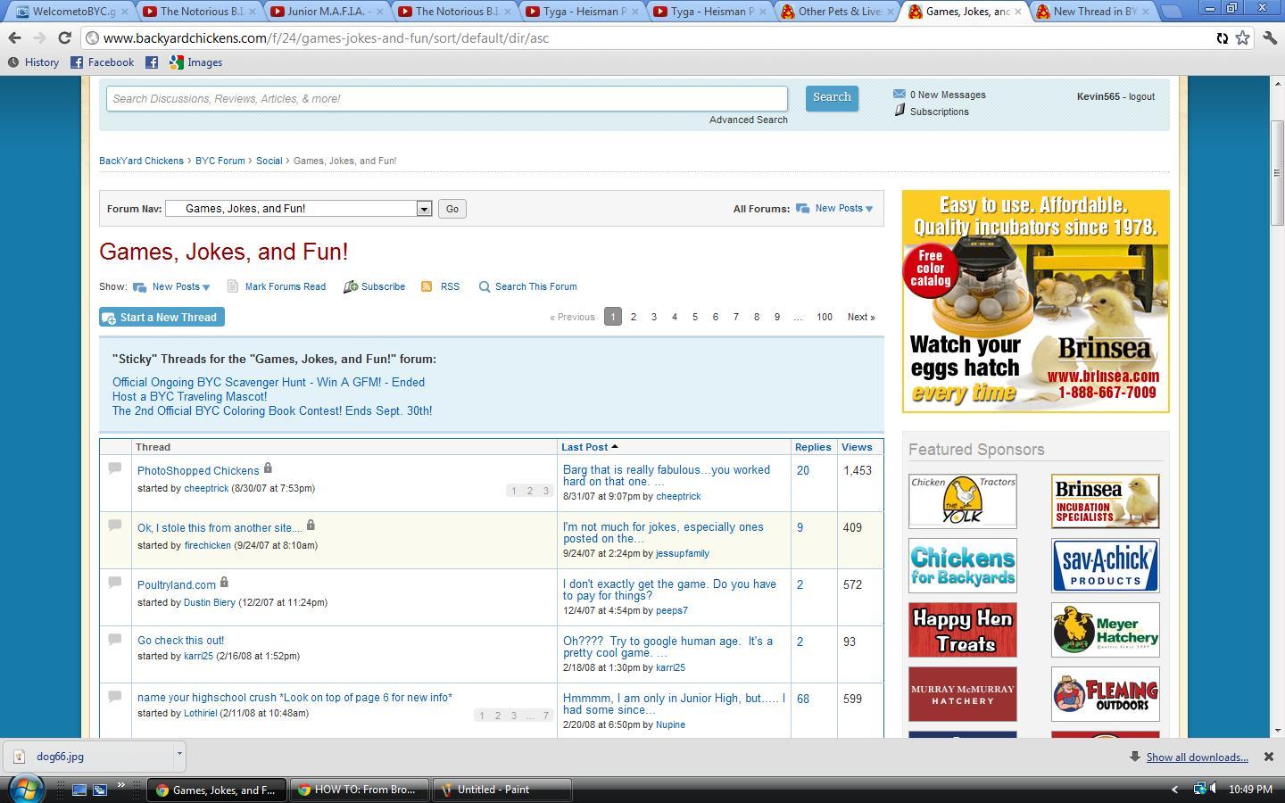This screenshot has height=803, width=1285.
Task: Click the browser reload icon
Action: (x=64, y=38)
